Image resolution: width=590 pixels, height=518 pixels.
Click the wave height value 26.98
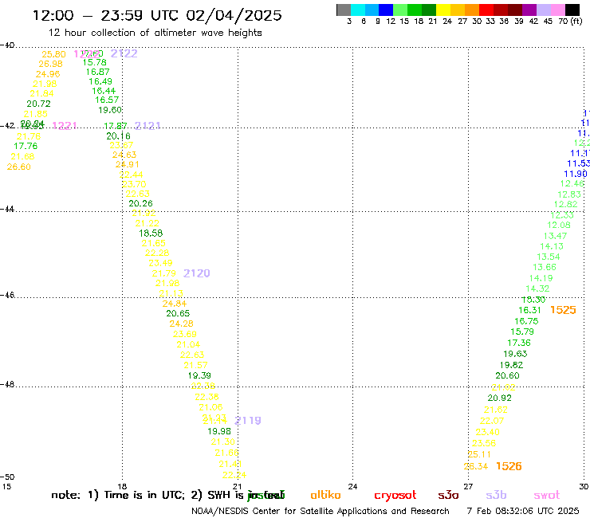click(x=50, y=65)
